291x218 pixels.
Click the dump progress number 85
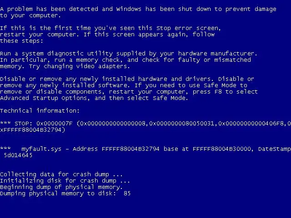[127, 193]
